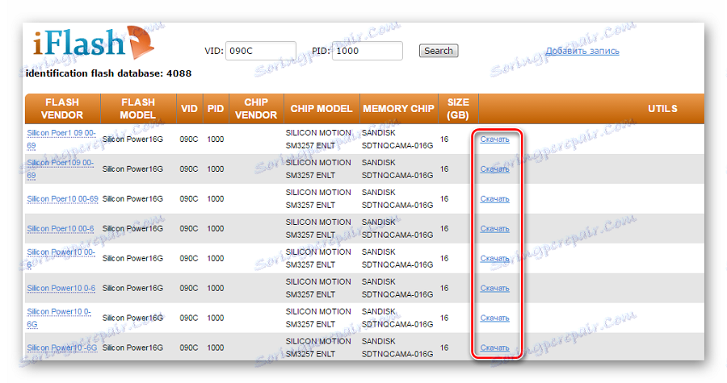This screenshot has height=383, width=727.
Task: Select size 16 in the Silicon Poer1 09 00-69 row
Action: click(444, 139)
